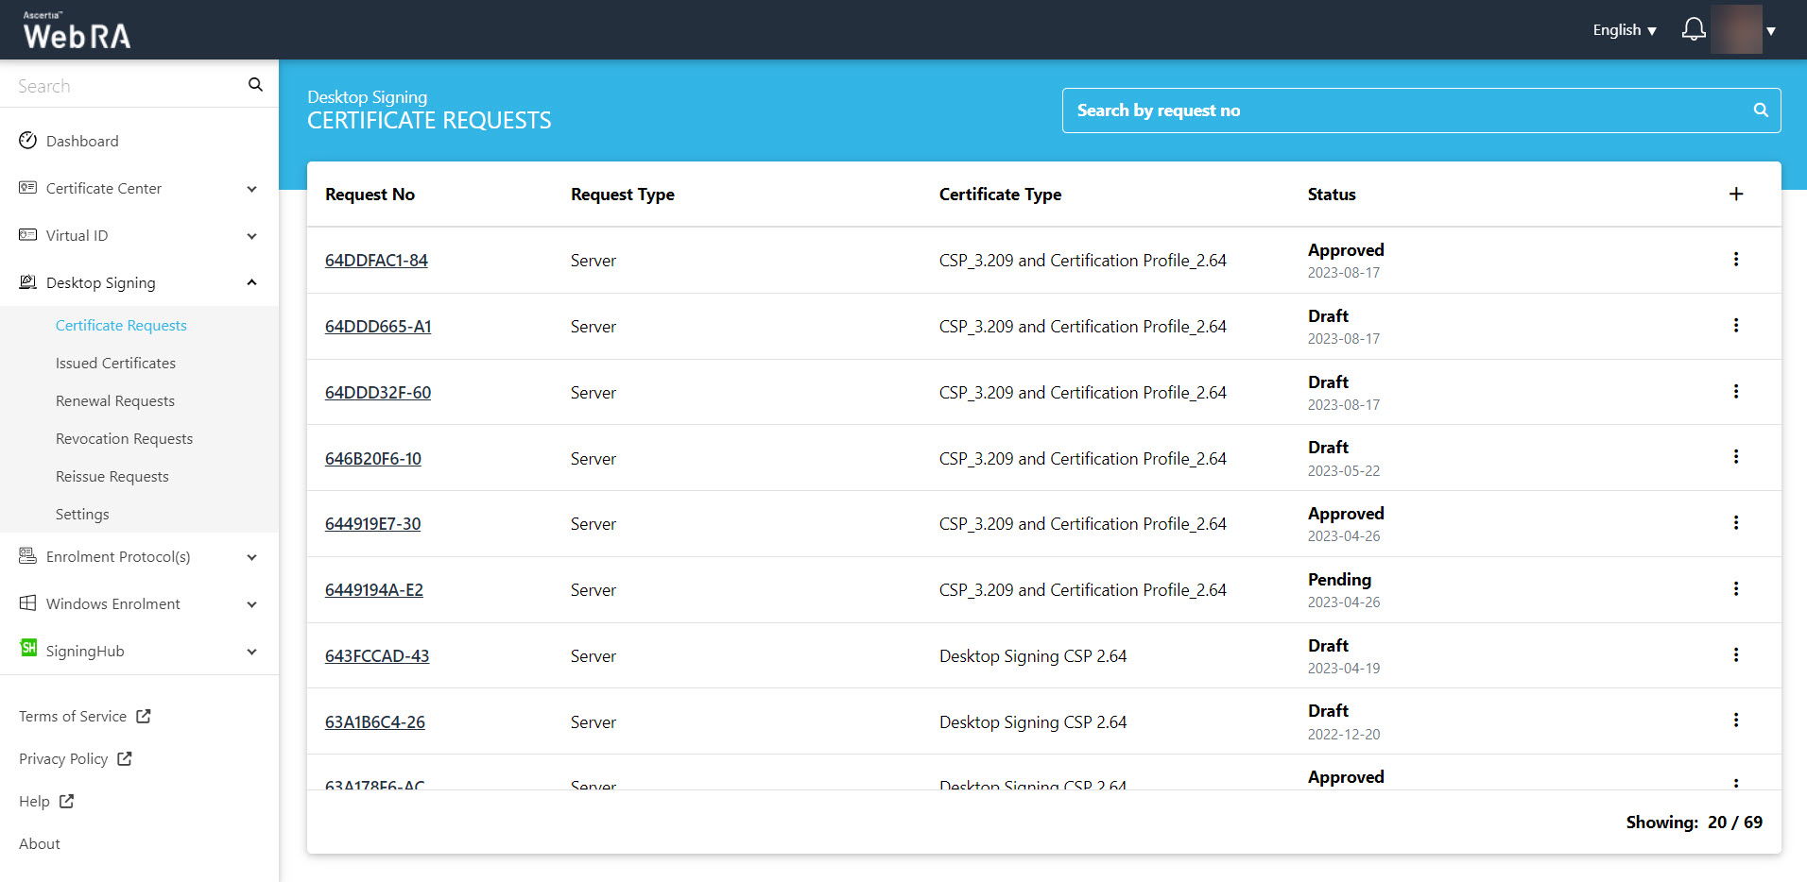
Task: Click the notification bell icon
Action: click(1693, 30)
